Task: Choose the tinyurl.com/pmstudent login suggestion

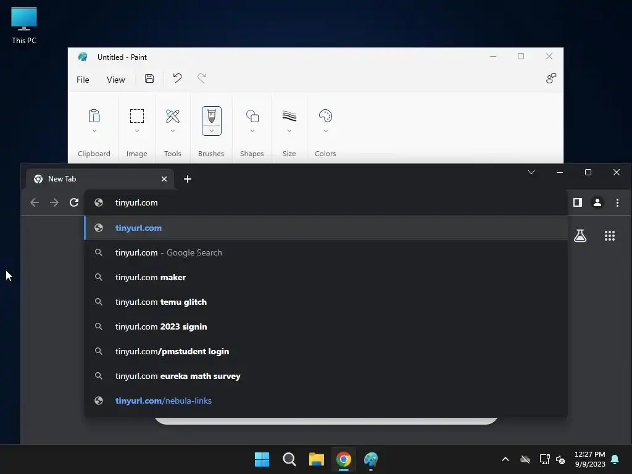Action: pyautogui.click(x=326, y=351)
